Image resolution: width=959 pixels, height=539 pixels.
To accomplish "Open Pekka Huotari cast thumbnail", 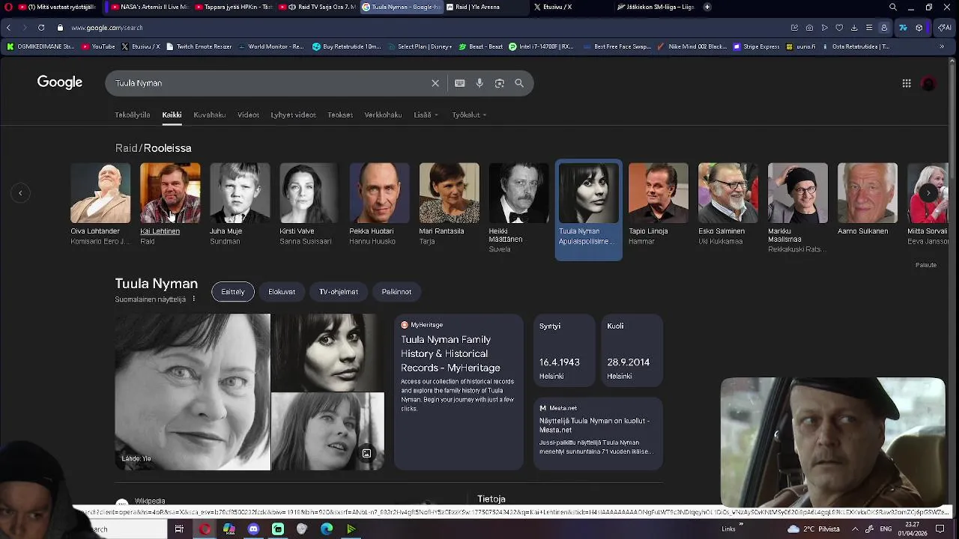I will click(x=379, y=193).
